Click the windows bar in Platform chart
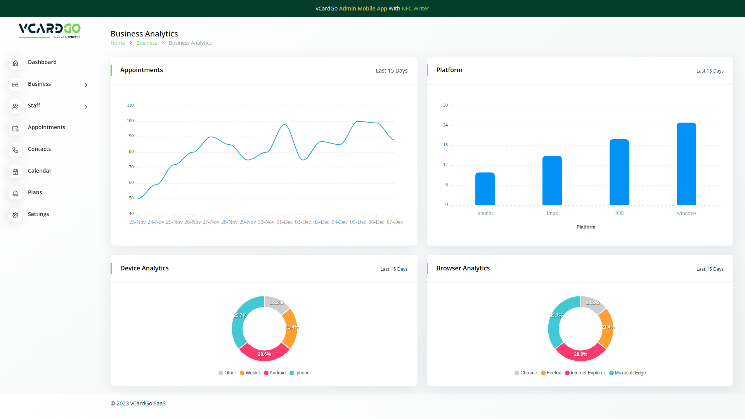The width and height of the screenshot is (745, 419). (x=686, y=164)
